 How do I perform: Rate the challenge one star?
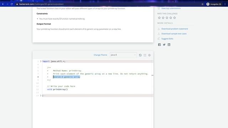click(159, 18)
